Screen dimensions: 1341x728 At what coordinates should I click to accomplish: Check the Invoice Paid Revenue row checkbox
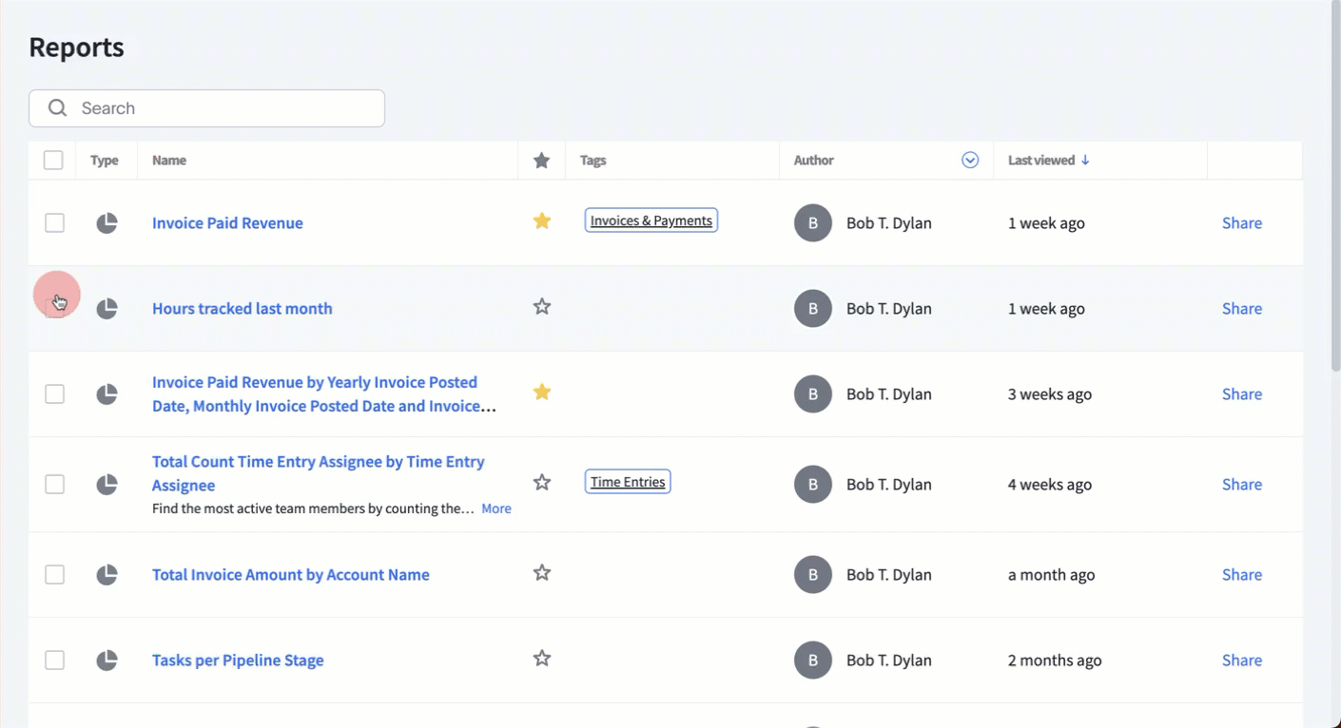click(x=55, y=223)
